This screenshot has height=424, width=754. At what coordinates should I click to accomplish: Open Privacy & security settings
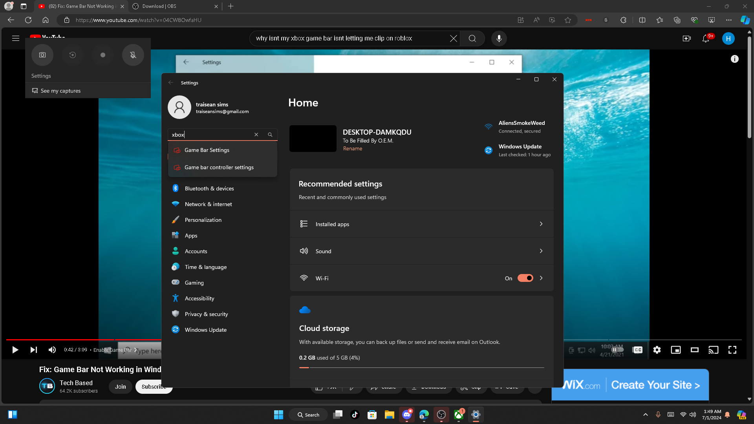pyautogui.click(x=223, y=314)
